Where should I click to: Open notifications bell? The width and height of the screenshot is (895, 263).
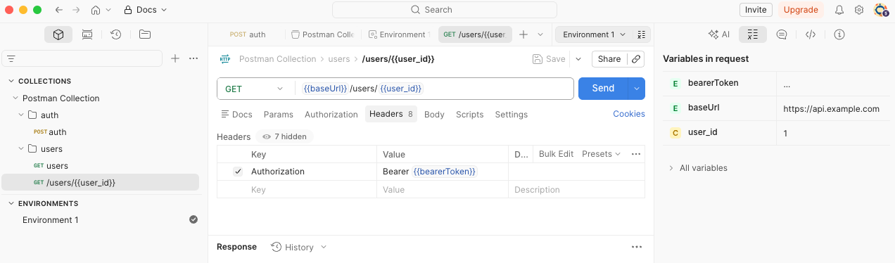point(839,10)
